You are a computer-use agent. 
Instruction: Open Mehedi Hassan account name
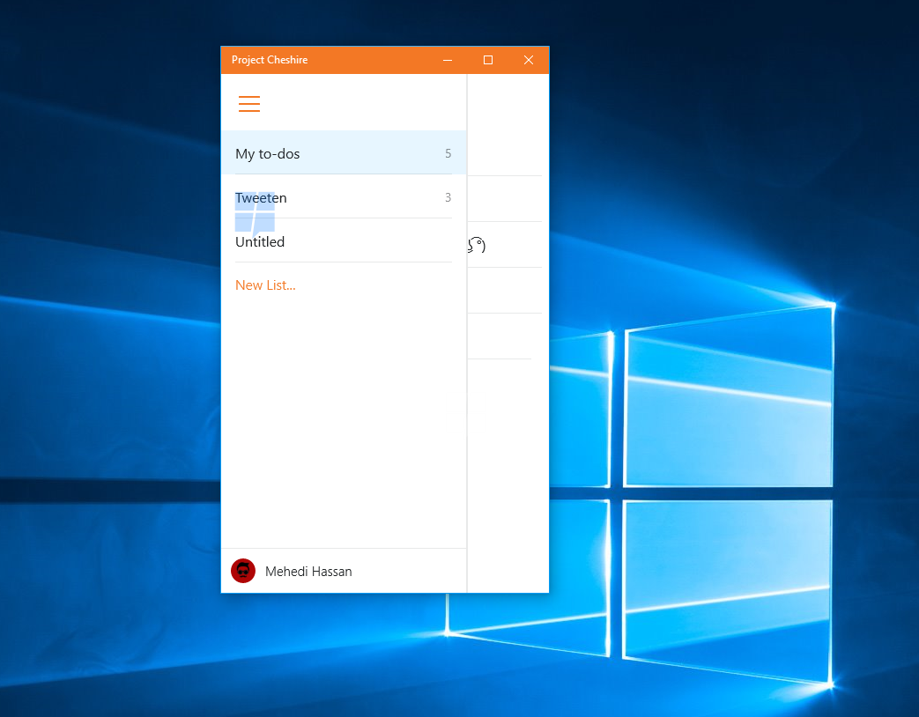point(308,572)
